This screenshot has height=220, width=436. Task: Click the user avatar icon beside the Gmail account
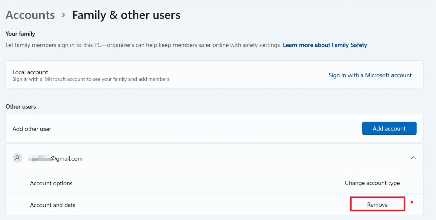click(18, 158)
